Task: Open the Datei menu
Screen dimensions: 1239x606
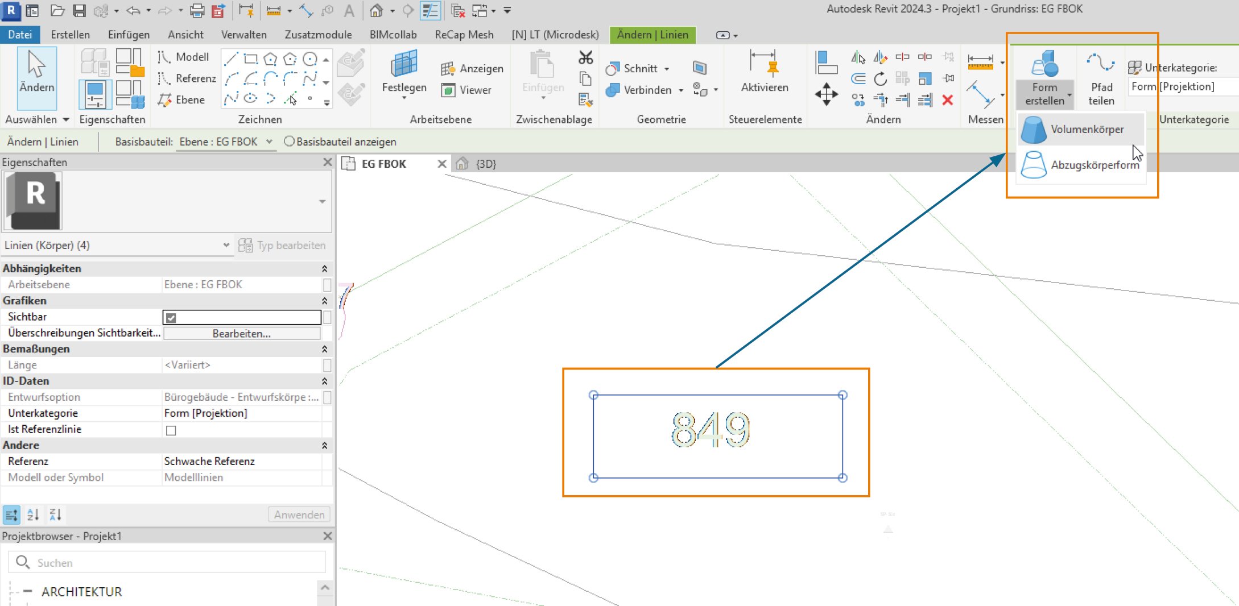Action: [20, 35]
